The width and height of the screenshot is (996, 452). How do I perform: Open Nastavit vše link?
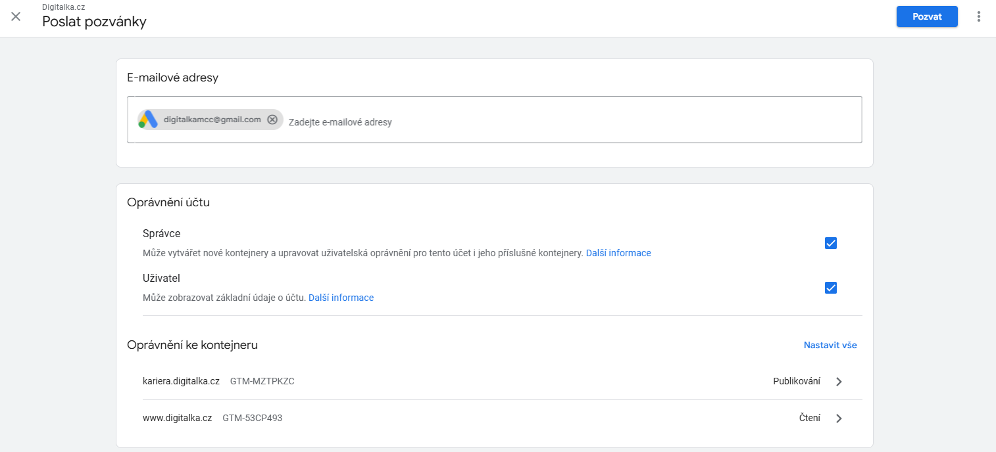click(x=830, y=344)
